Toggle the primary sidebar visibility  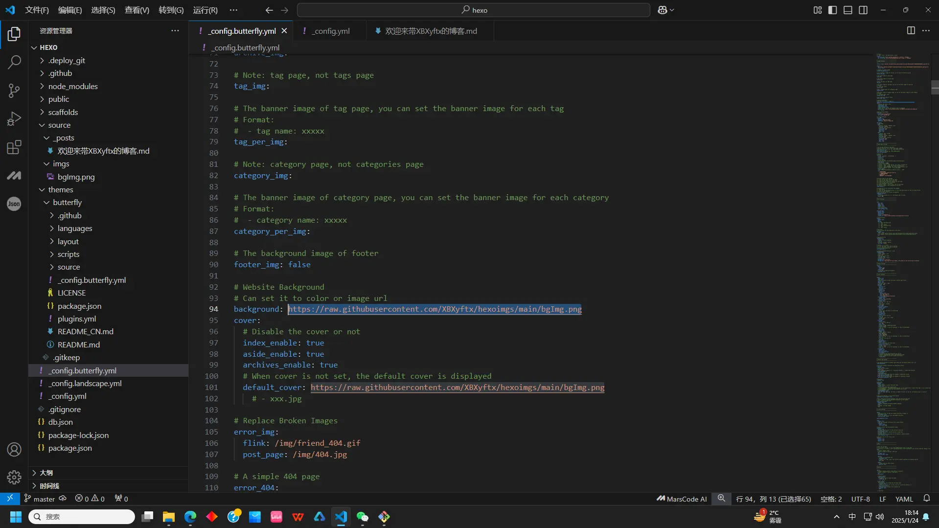[832, 10]
